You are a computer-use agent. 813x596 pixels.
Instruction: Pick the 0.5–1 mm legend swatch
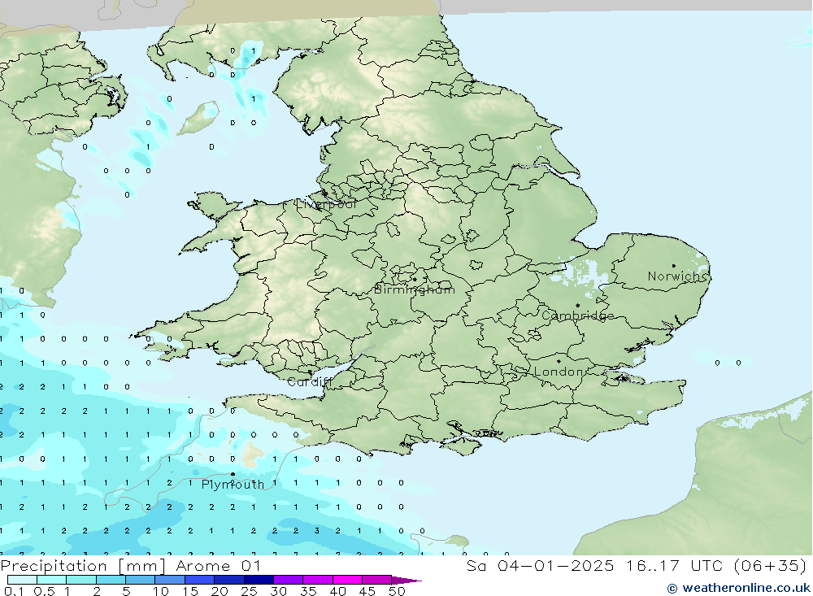[52, 580]
